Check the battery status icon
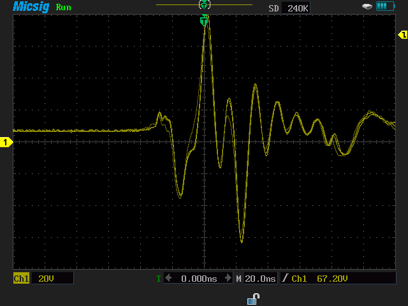 pyautogui.click(x=386, y=6)
